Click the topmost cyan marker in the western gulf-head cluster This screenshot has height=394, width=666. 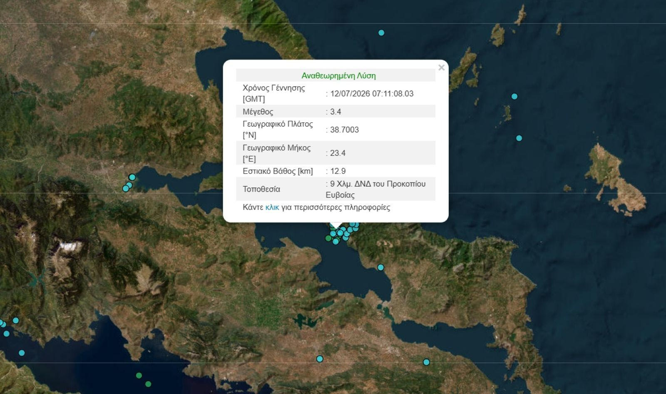click(132, 177)
